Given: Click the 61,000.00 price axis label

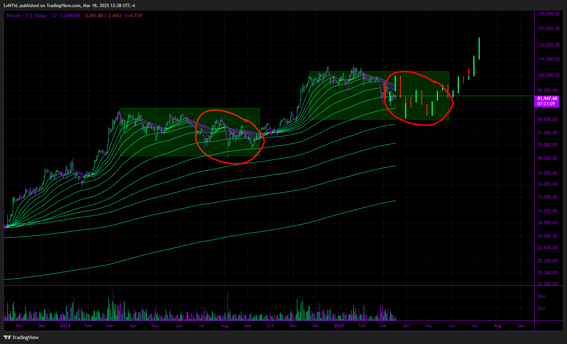Looking at the screenshot, I should coord(547,133).
